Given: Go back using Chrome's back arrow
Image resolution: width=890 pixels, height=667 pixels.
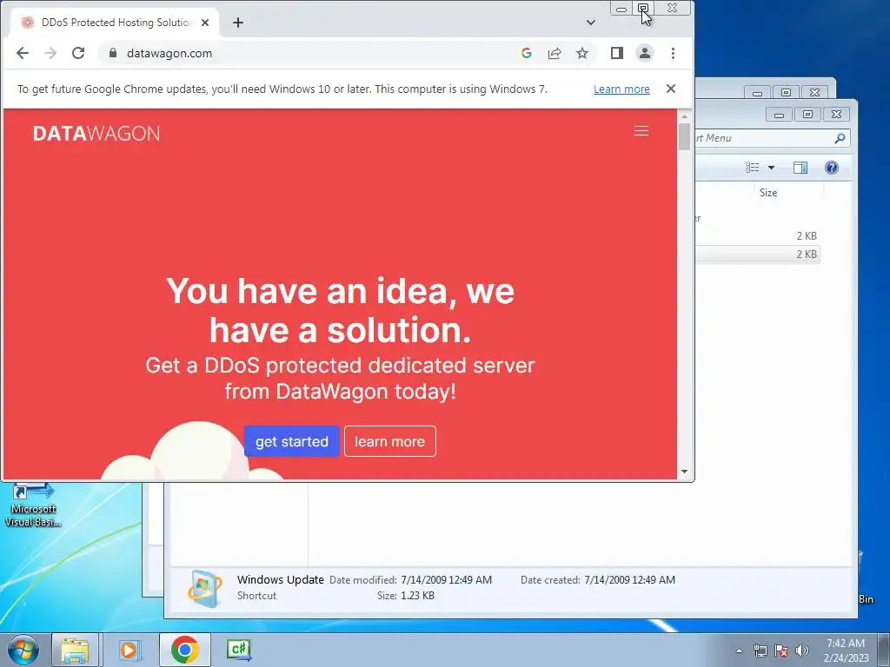Looking at the screenshot, I should pos(23,53).
